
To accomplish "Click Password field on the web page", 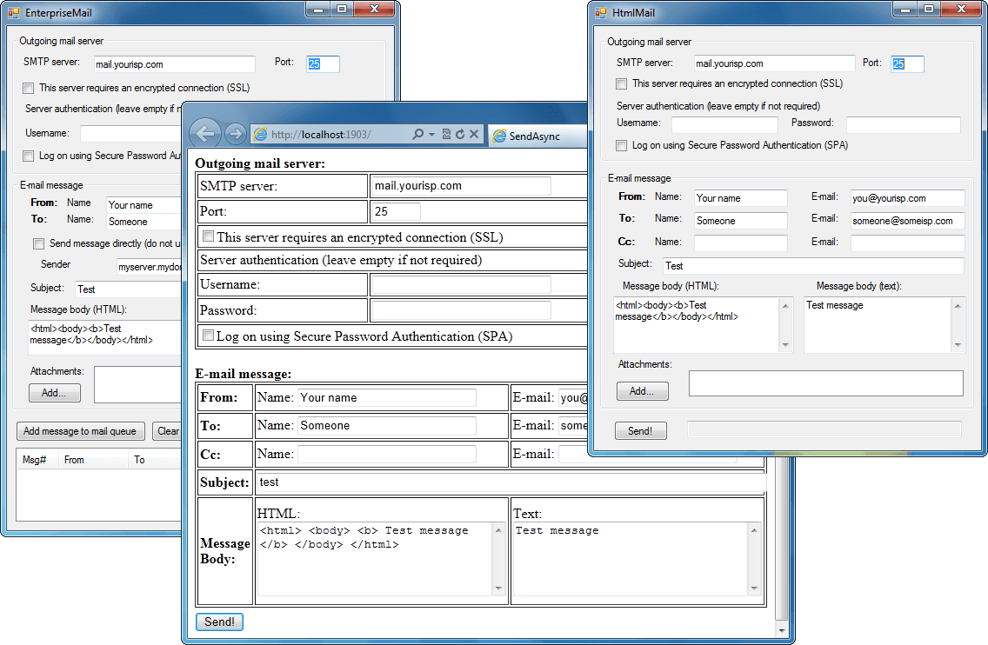I will 461,310.
